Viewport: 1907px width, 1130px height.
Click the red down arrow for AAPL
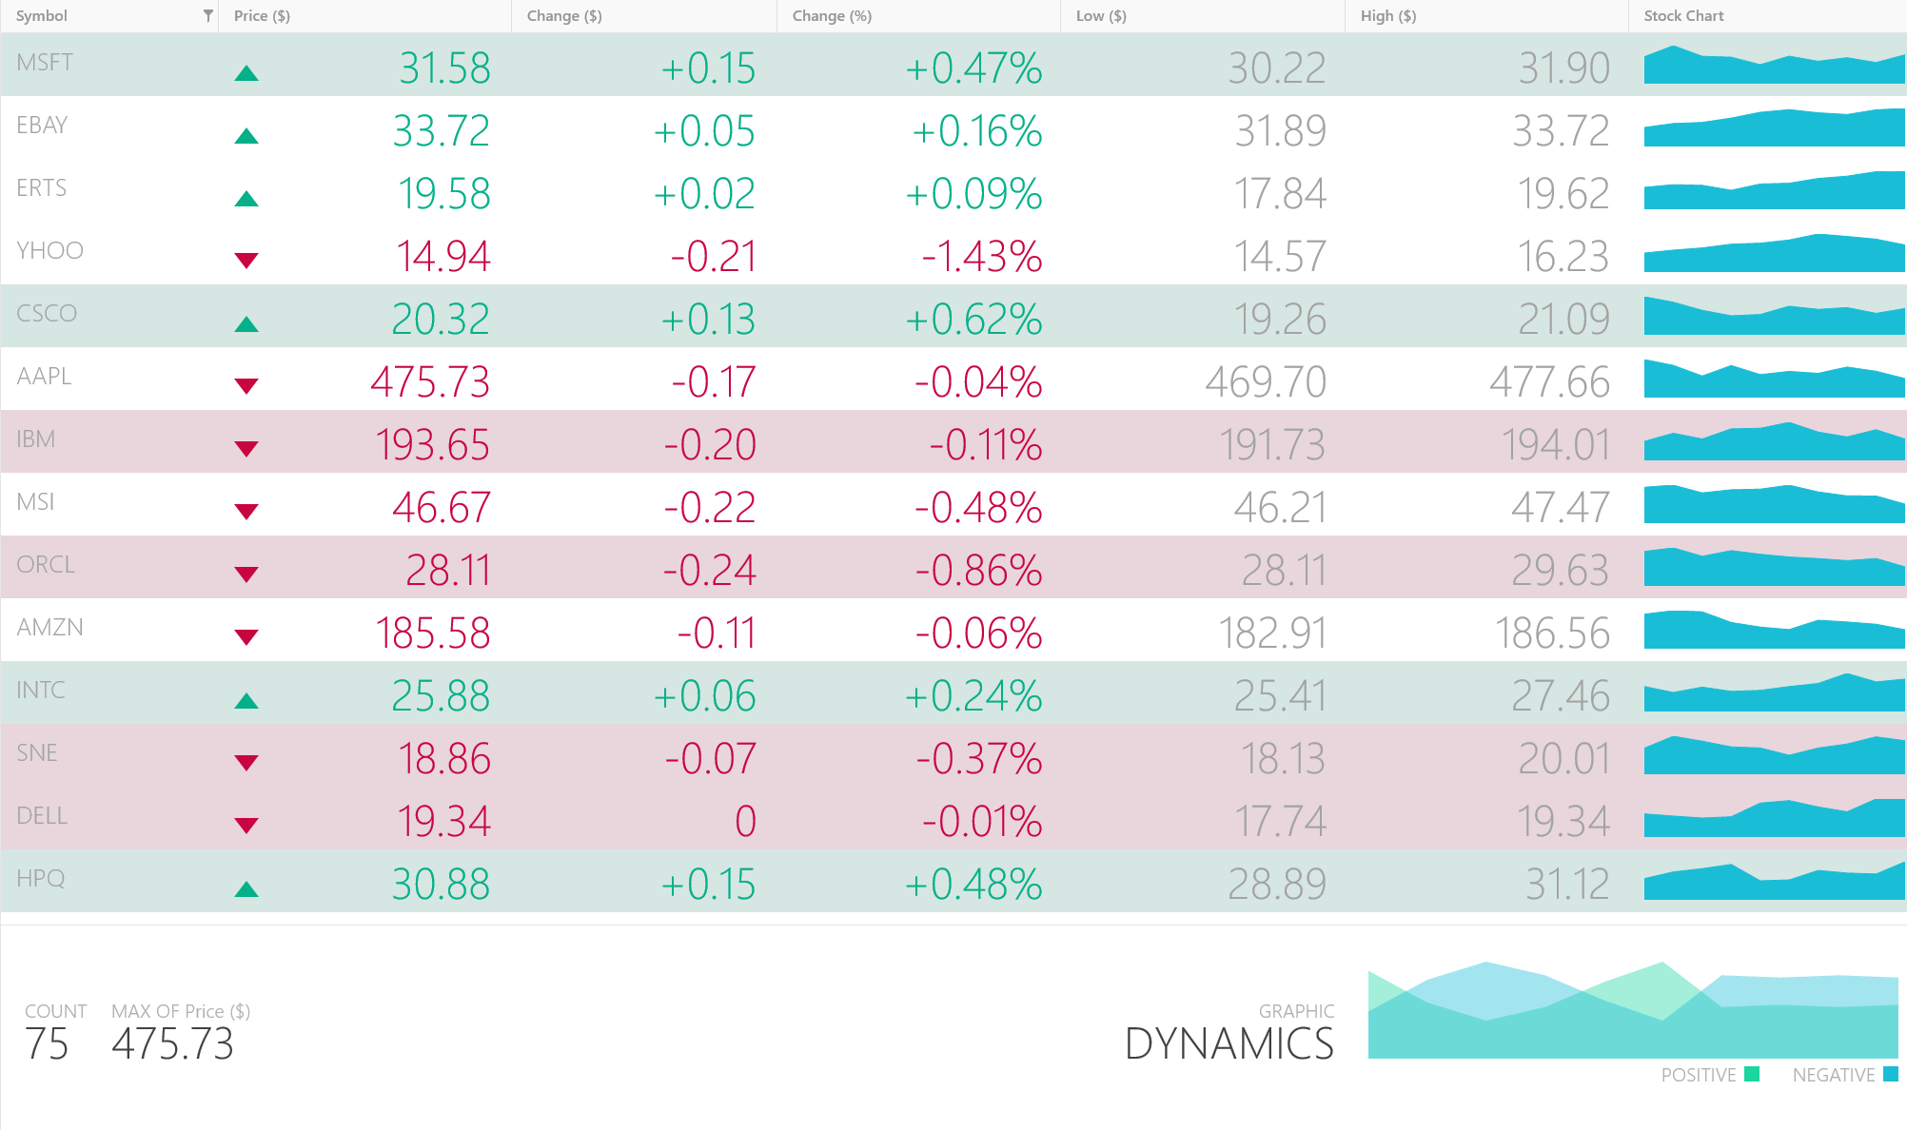pyautogui.click(x=246, y=386)
